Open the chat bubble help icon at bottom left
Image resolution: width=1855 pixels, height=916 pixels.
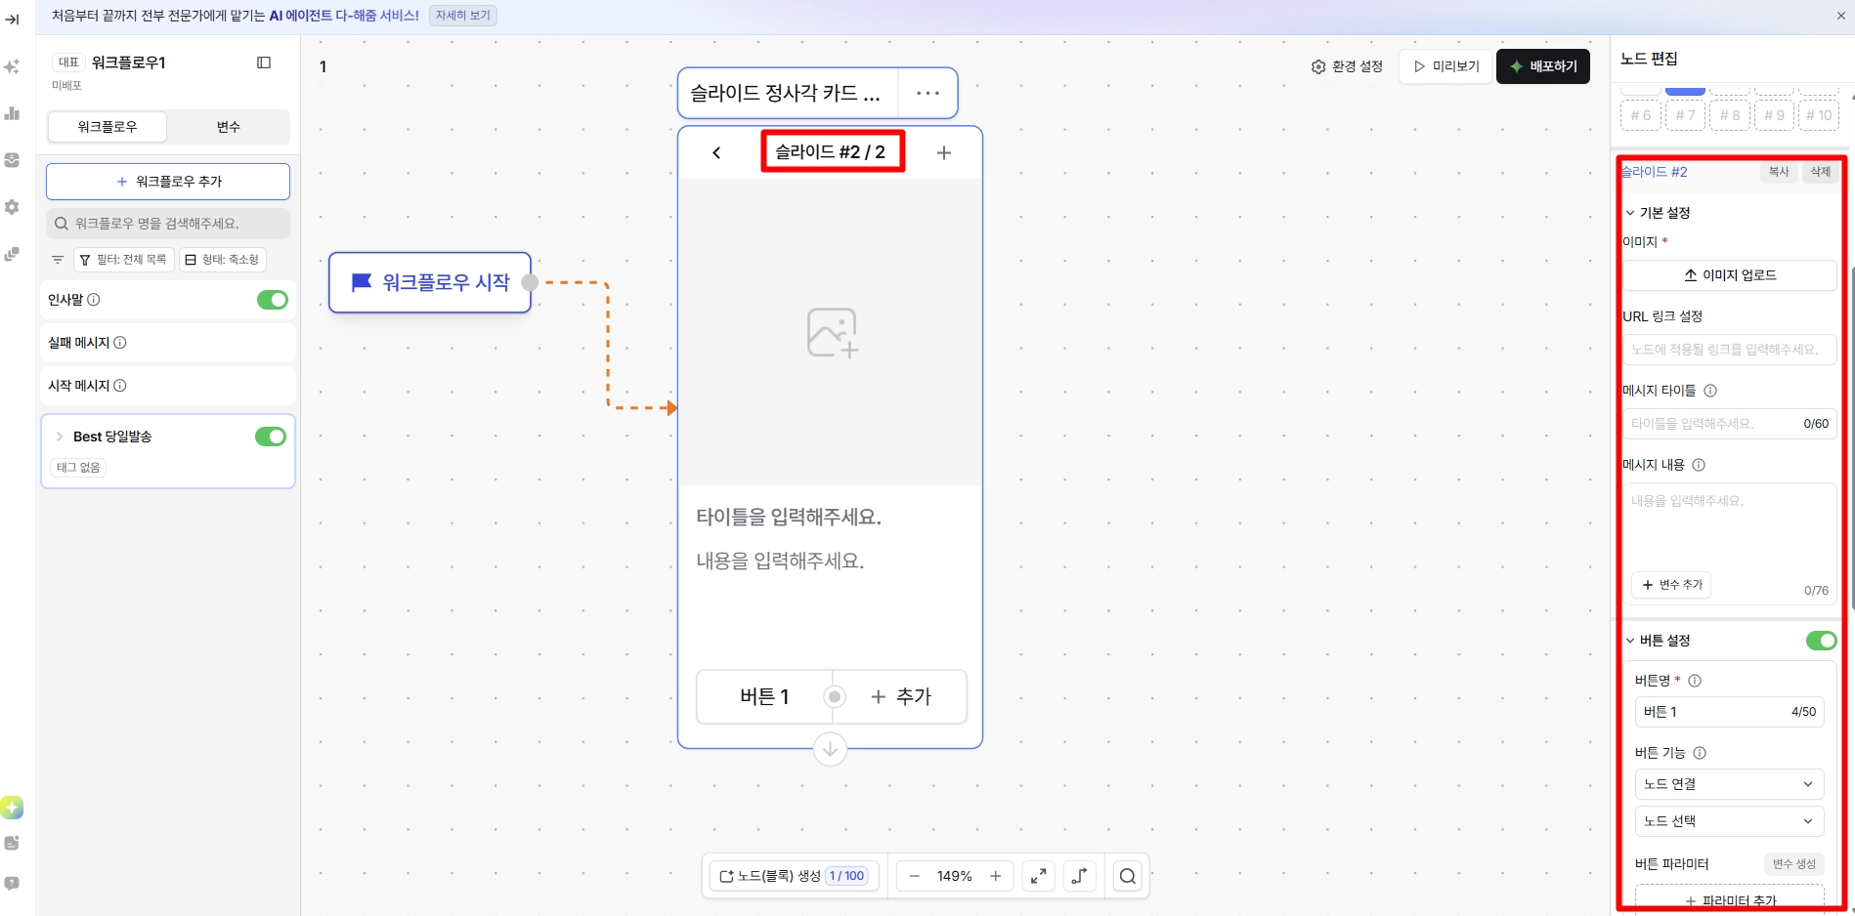[x=12, y=883]
